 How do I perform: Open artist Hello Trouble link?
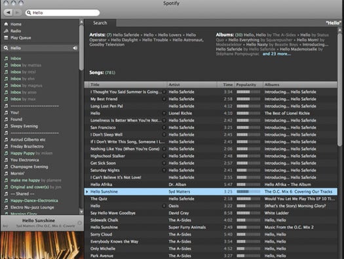[x=155, y=40]
